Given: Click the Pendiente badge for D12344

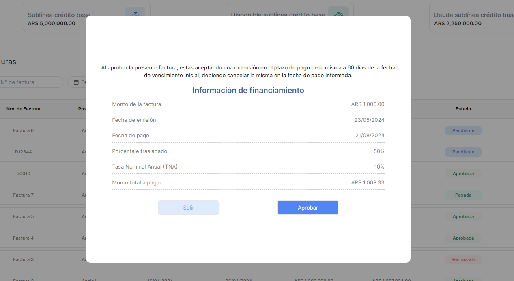Looking at the screenshot, I should tap(463, 152).
